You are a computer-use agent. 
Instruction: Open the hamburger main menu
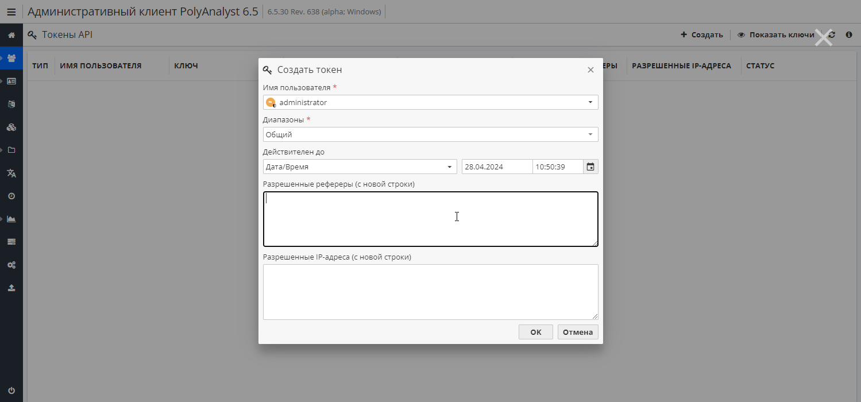point(11,11)
